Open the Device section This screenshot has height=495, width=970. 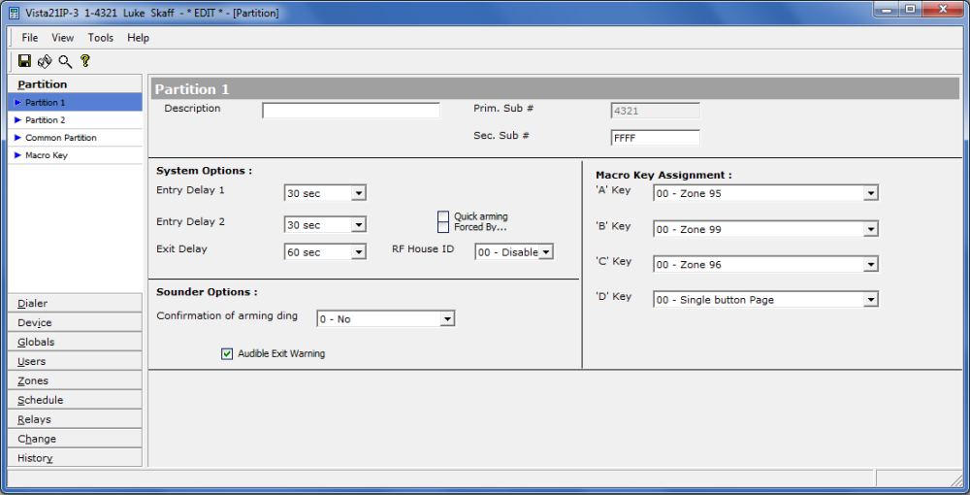[75, 322]
